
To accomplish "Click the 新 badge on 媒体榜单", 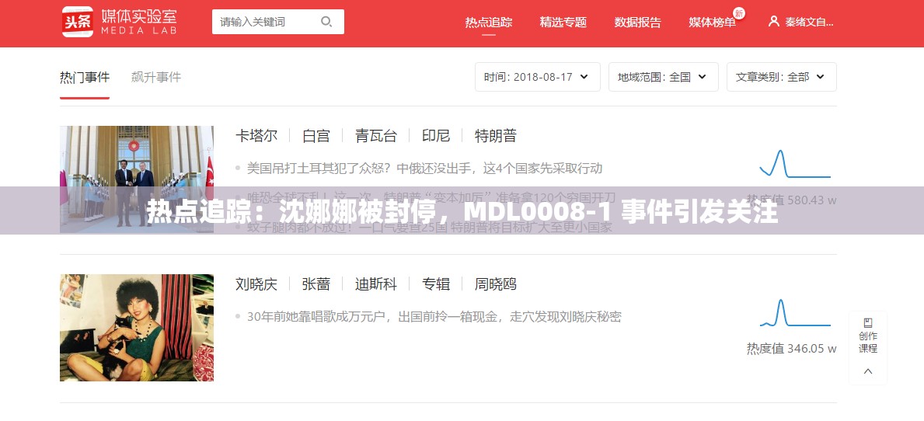I will (x=738, y=13).
